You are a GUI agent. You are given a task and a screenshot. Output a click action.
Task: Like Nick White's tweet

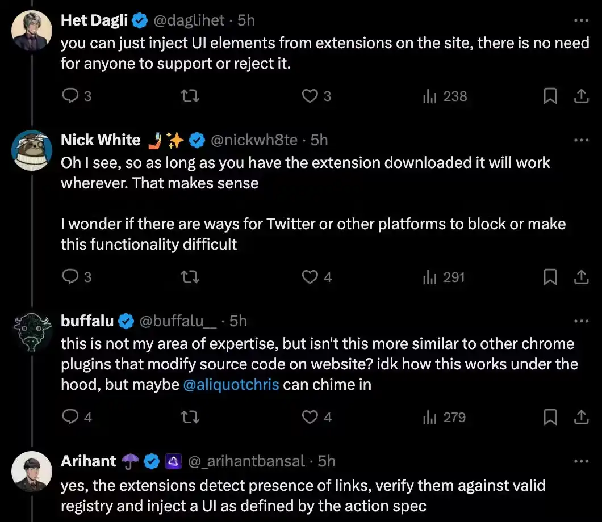(310, 277)
